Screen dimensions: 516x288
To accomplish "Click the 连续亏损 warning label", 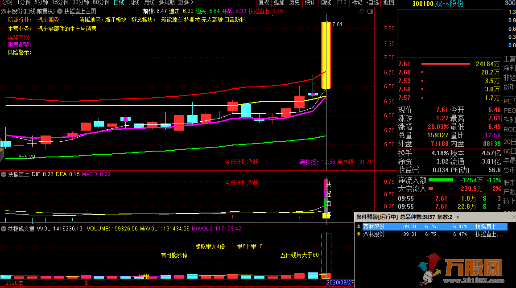I will (18, 37).
